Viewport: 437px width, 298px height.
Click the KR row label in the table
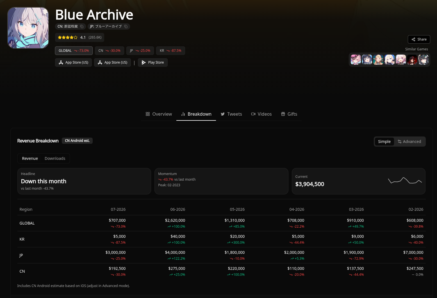point(22,239)
